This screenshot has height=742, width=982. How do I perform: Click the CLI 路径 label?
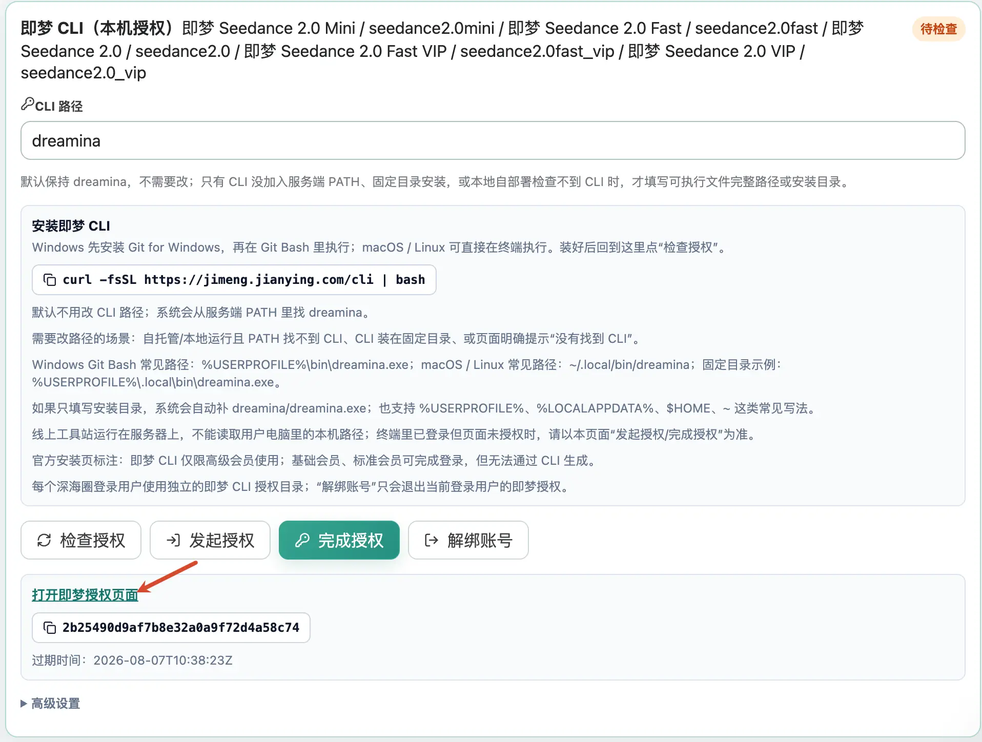(59, 106)
